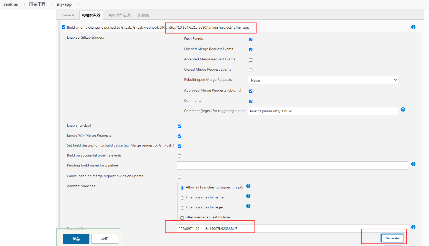Show help for Allow all branches option
The image size is (429, 246).
tap(248, 186)
